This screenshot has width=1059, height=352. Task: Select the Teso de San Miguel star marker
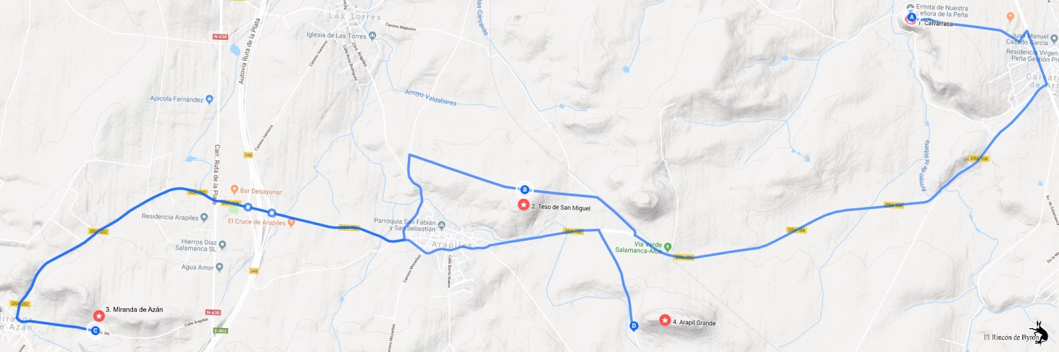(524, 205)
